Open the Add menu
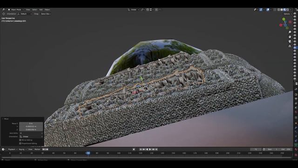The width and height of the screenshot is (298, 168). pyautogui.click(x=41, y=9)
